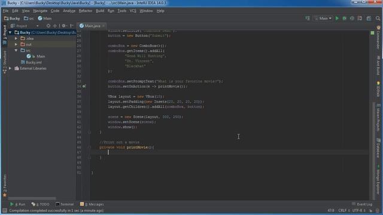Image resolution: width=383 pixels, height=215 pixels.
Task: Select the Bucky.iml file
Action: tap(32, 62)
